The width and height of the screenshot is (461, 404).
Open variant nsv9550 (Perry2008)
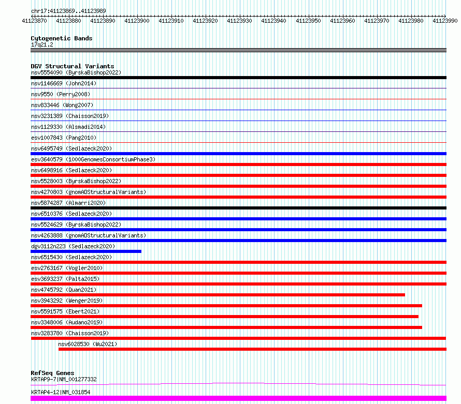point(61,94)
